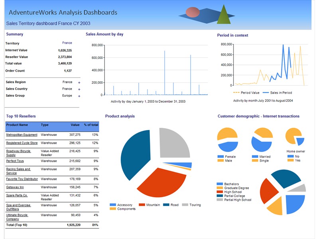Screen dimensions: 319x239
Task: Click the Home owner No swatch
Action: point(291,156)
